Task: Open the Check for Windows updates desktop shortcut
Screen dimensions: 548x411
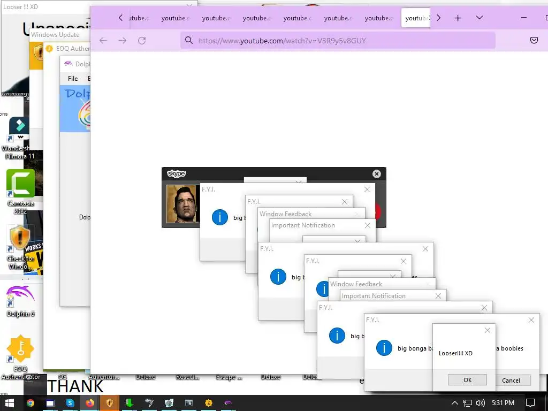Action: point(20,247)
